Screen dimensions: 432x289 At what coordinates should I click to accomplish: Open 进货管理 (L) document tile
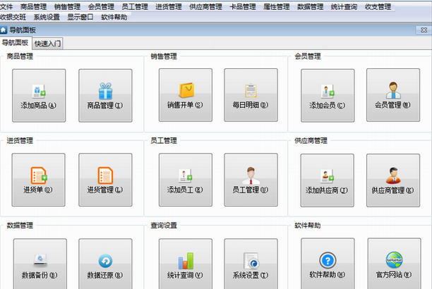tap(105, 180)
